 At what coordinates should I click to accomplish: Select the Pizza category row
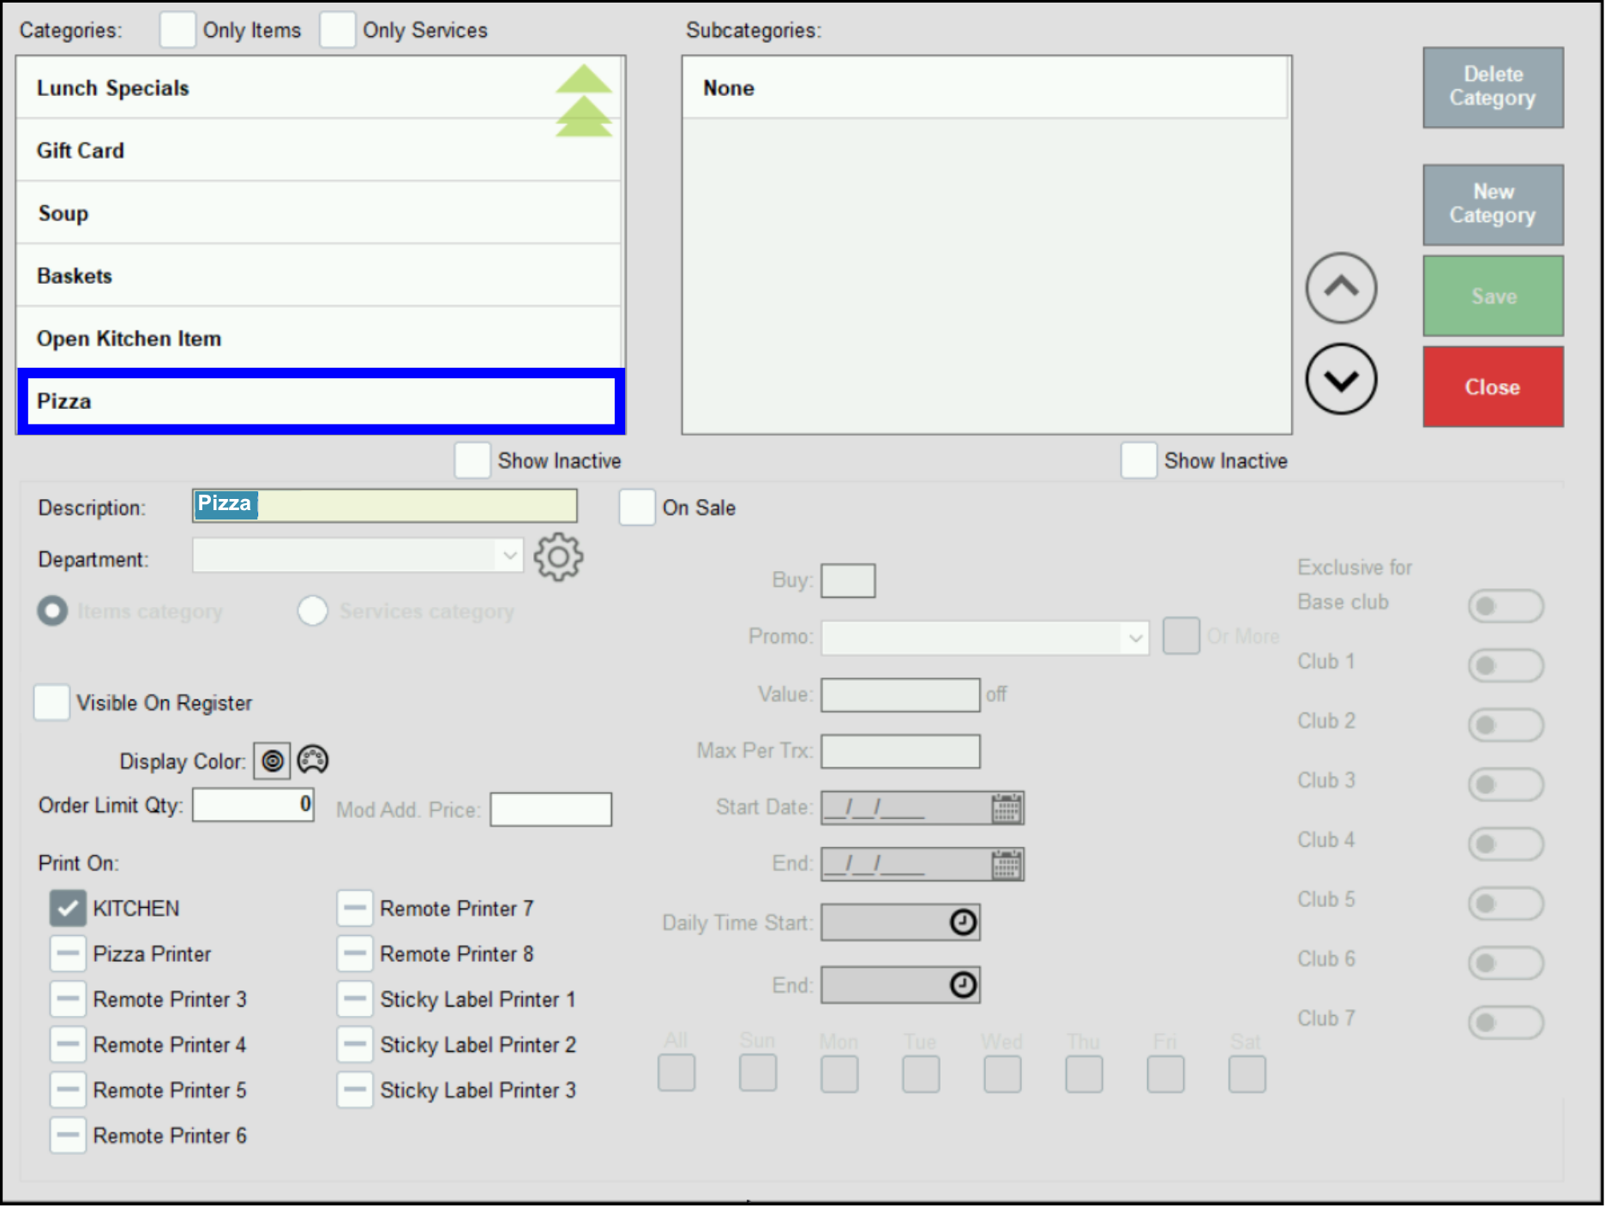click(x=321, y=400)
